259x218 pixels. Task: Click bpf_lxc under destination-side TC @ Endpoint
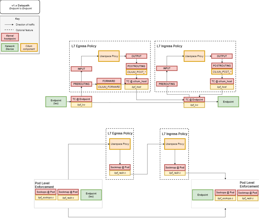pos(194,105)
